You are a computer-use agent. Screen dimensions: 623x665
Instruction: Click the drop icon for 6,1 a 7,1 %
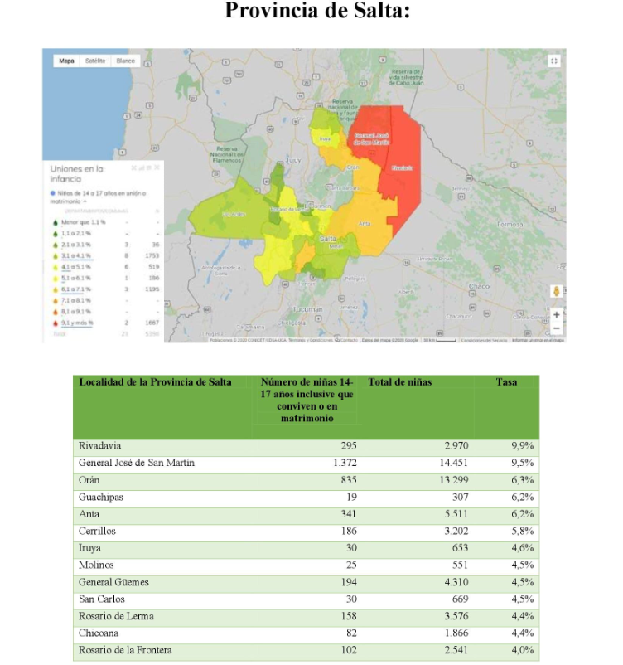(x=56, y=289)
